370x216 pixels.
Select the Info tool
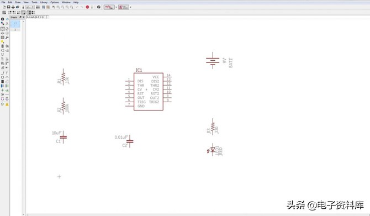click(x=2, y=19)
